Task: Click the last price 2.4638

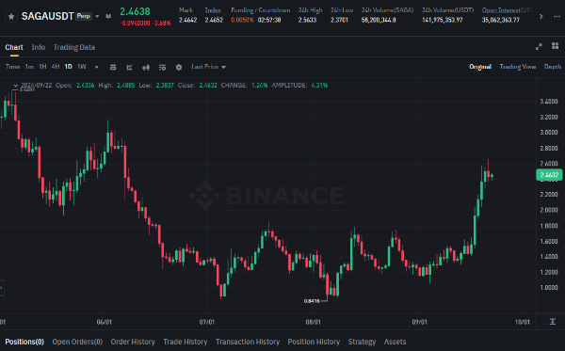Action: [x=135, y=11]
